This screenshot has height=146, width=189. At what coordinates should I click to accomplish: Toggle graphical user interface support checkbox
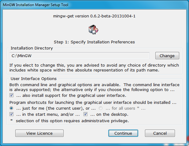click(11, 95)
